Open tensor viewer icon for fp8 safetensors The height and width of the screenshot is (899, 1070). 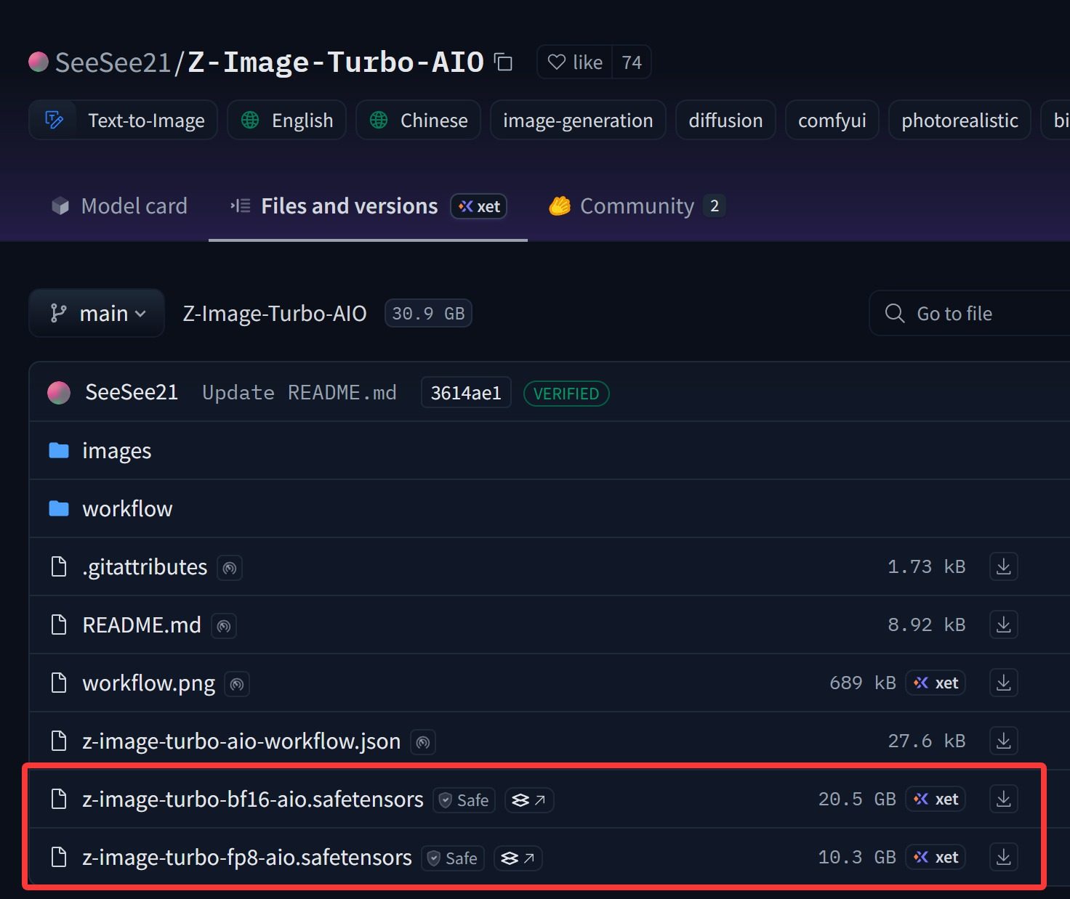coord(518,858)
